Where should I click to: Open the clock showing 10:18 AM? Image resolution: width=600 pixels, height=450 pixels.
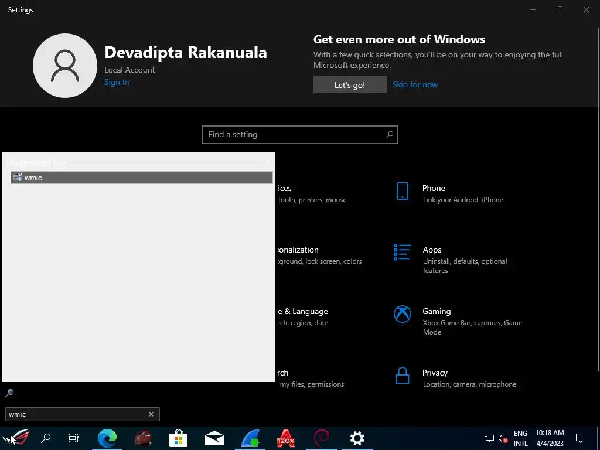(x=550, y=438)
